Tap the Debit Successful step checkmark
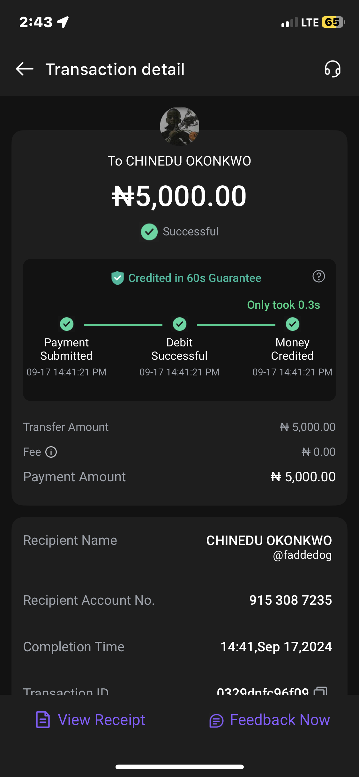This screenshot has width=359, height=777. 180,324
